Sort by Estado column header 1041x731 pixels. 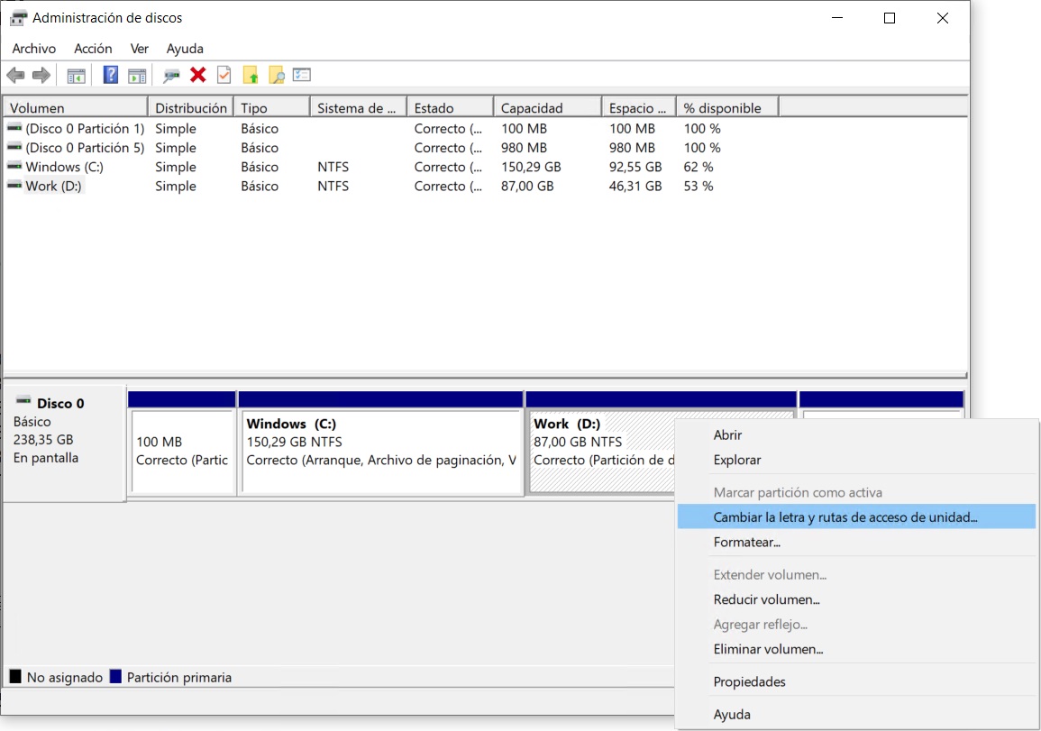tap(450, 107)
